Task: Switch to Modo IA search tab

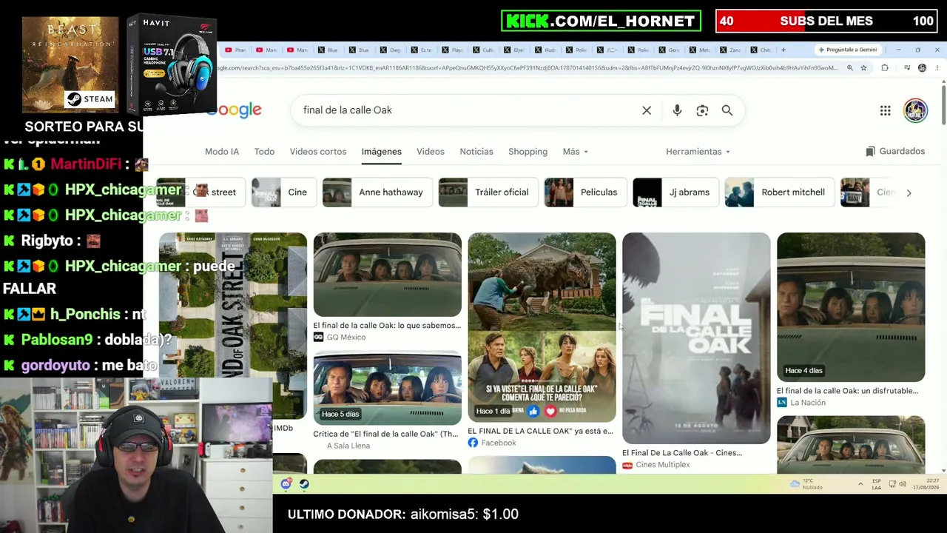Action: coord(222,152)
